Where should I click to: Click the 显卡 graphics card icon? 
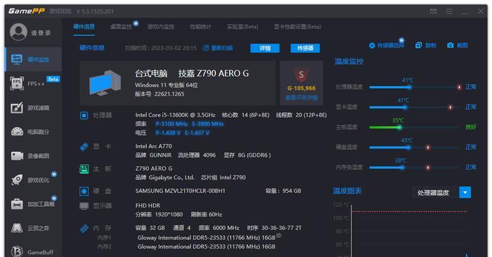pyautogui.click(x=84, y=146)
